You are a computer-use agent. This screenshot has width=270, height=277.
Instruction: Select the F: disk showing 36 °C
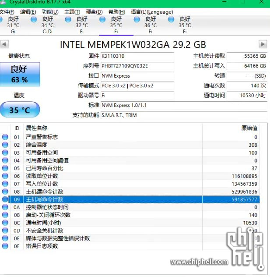150,25
